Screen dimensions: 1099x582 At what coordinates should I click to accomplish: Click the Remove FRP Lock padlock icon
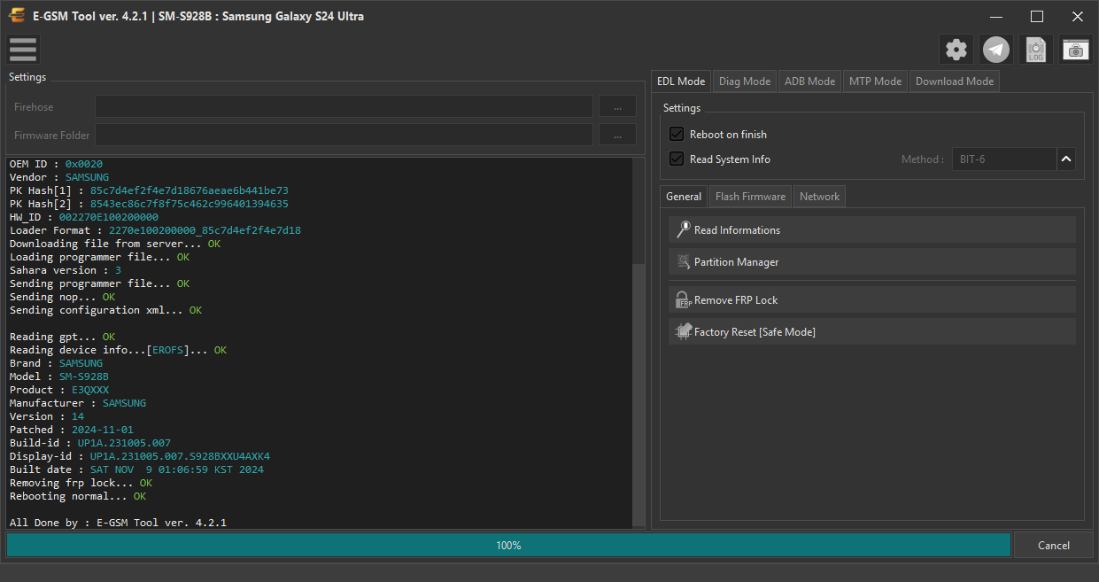(x=683, y=299)
